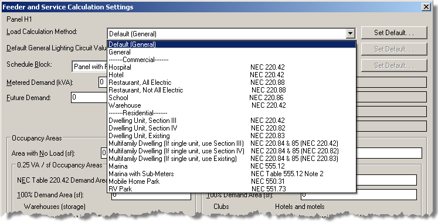Pick Restaurant, Not All Electric option

pyautogui.click(x=232, y=90)
